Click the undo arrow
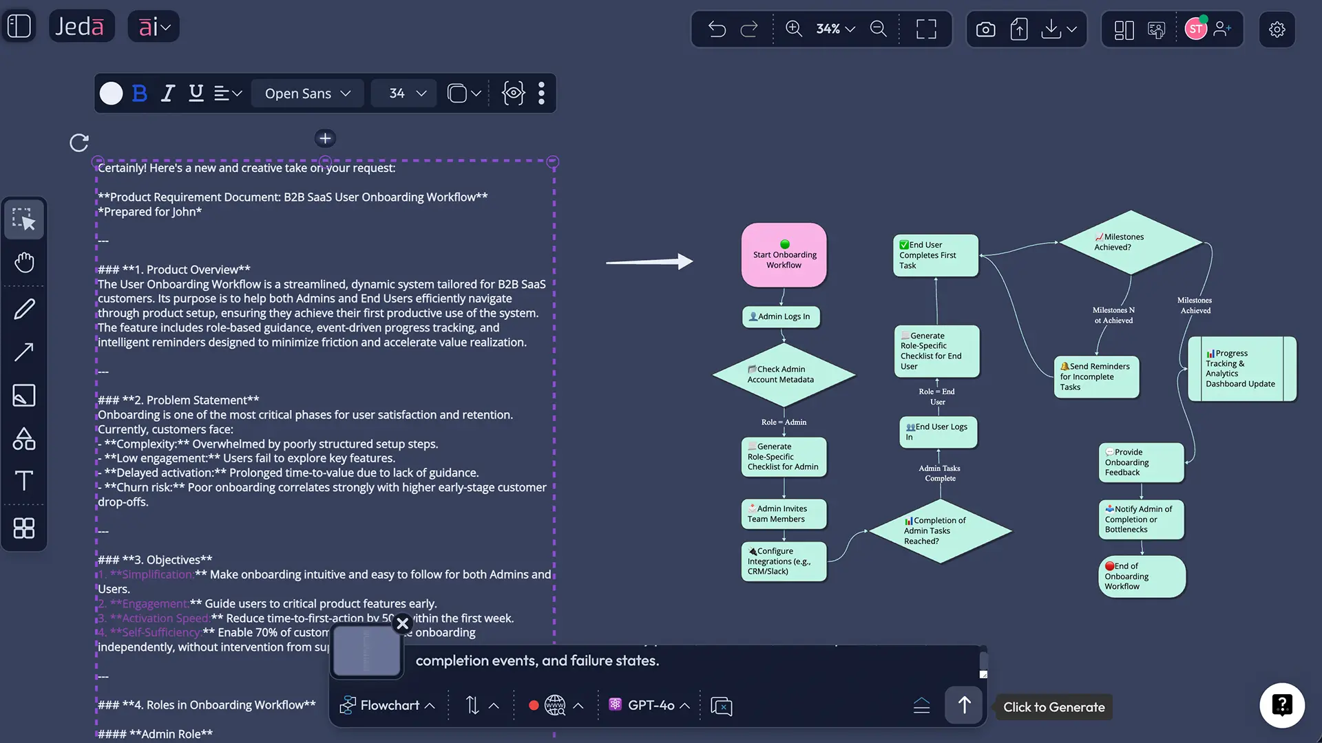Screen dimensions: 1322x743 [x=717, y=29]
